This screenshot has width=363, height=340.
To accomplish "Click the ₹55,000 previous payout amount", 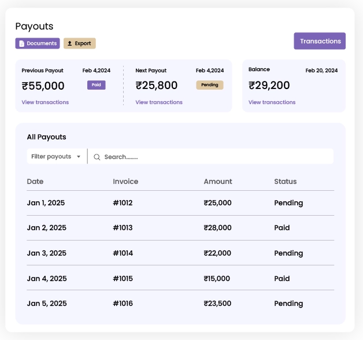I will pyautogui.click(x=43, y=86).
